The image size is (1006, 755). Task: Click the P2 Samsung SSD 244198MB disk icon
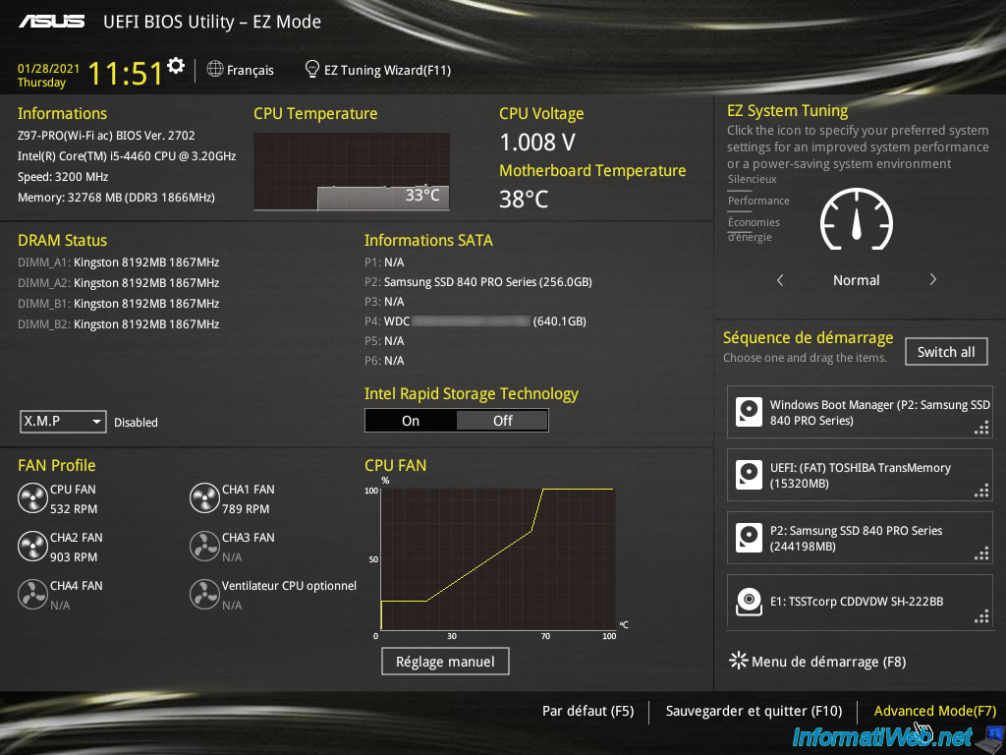point(749,538)
